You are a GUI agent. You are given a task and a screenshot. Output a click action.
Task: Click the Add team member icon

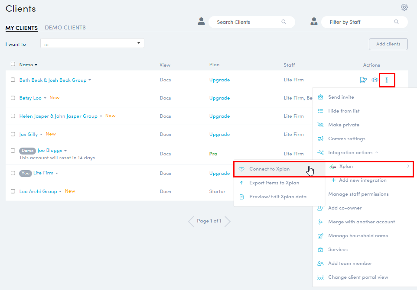tap(320, 264)
